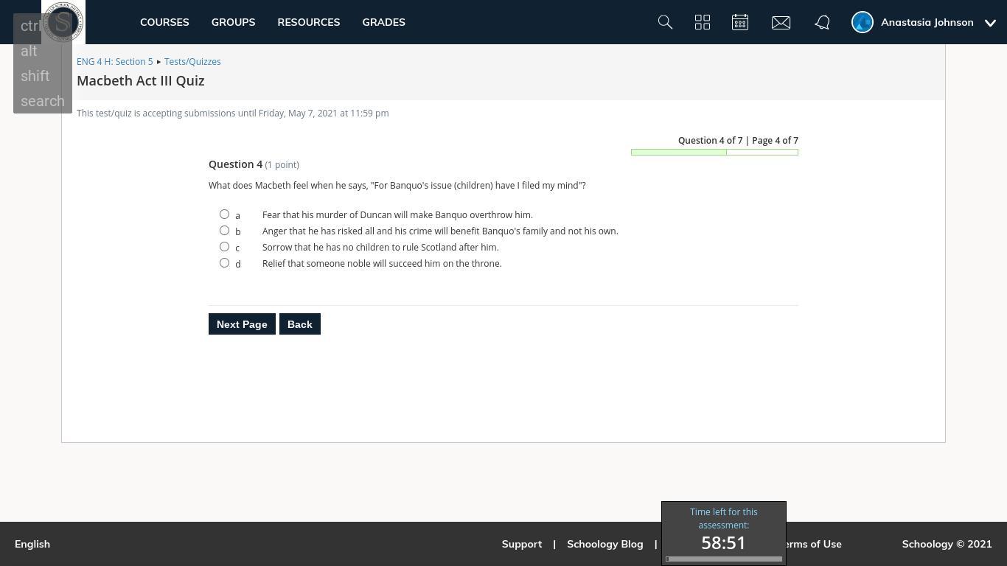Click the 58:51 countdown timer
1007x566 pixels.
tap(723, 543)
